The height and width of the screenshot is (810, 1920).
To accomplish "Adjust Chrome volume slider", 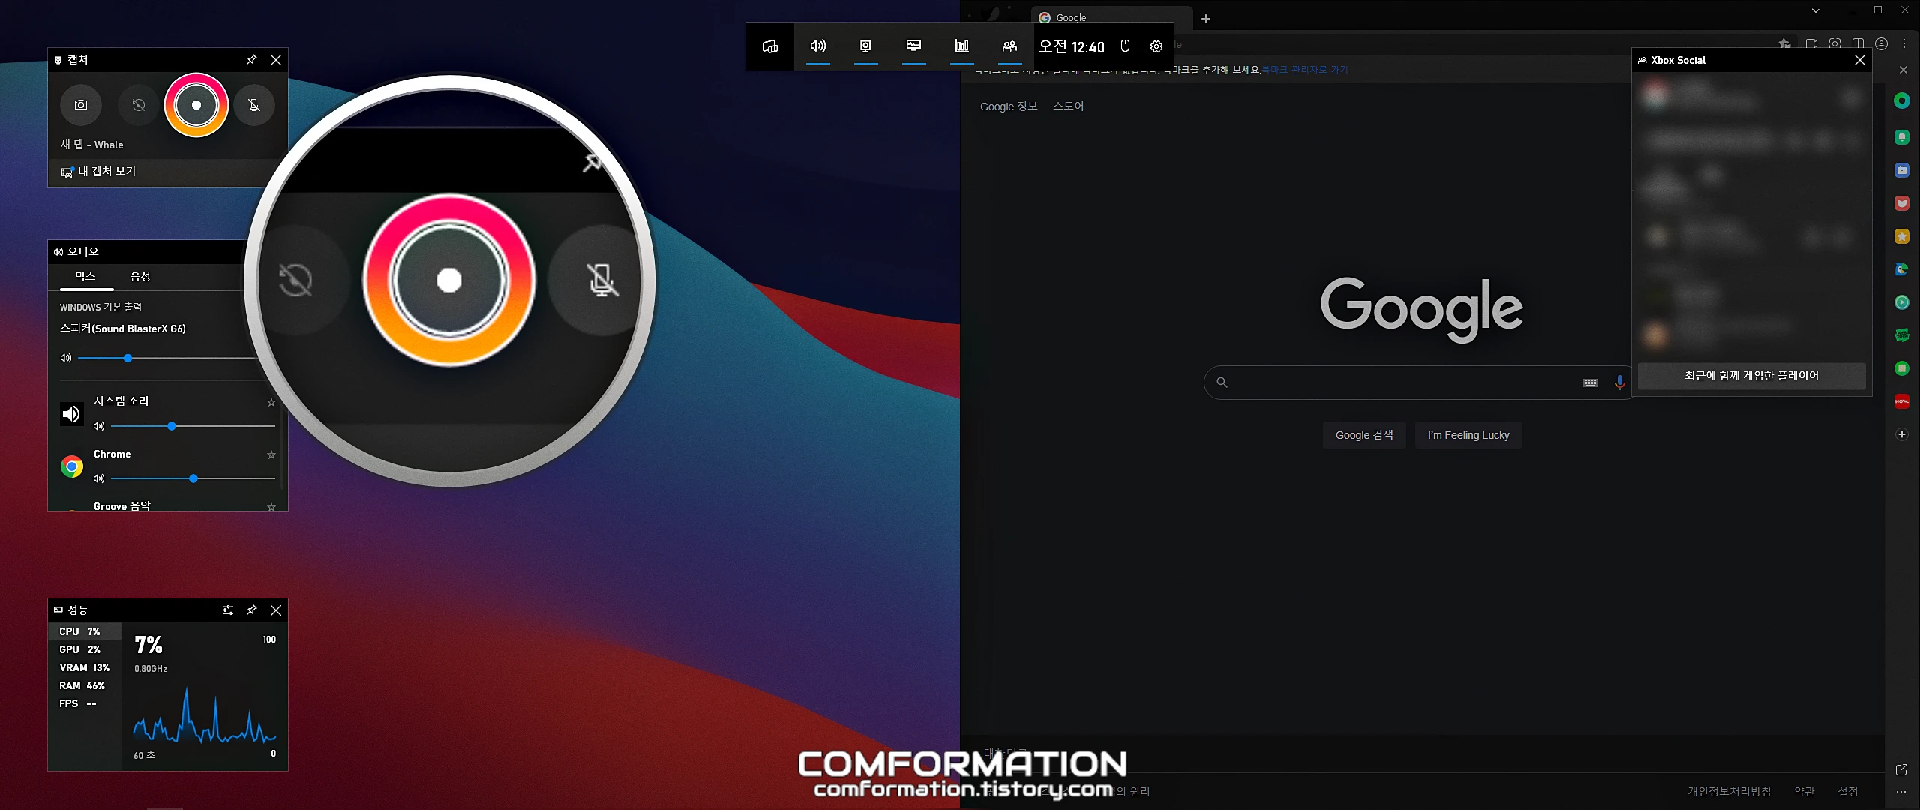I will point(193,478).
